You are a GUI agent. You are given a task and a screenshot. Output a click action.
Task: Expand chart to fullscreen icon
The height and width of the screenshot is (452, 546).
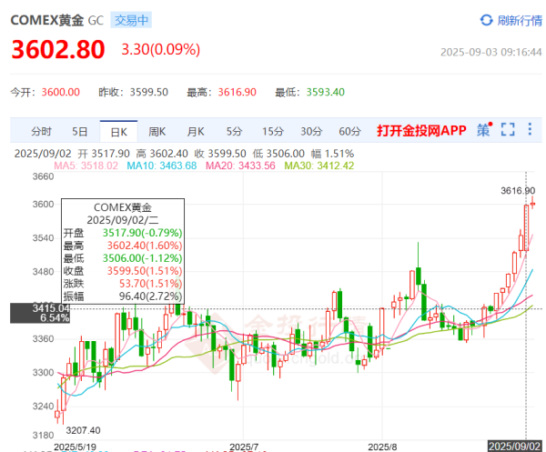click(x=508, y=129)
